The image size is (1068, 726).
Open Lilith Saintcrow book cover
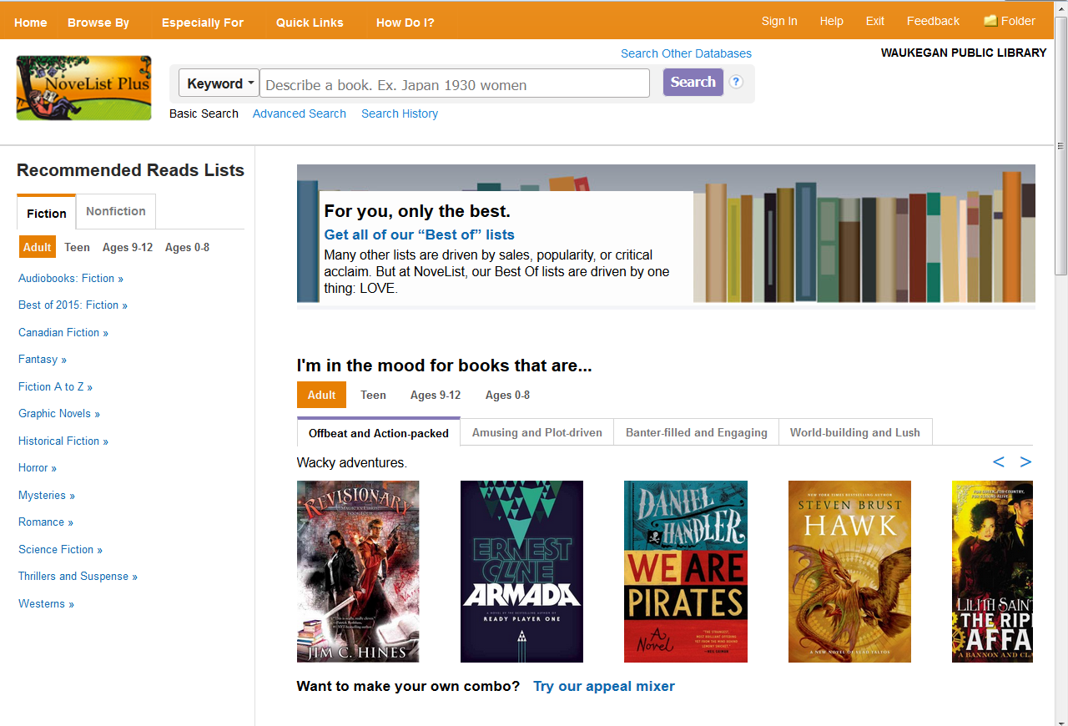click(x=992, y=572)
